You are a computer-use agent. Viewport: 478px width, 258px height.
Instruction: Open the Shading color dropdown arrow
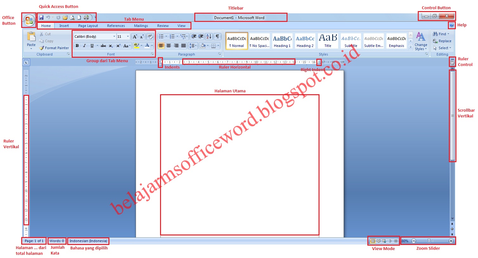(208, 46)
